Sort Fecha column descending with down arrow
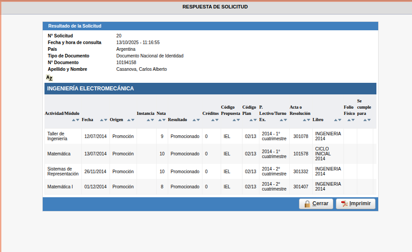This screenshot has height=252, width=412. coord(106,120)
